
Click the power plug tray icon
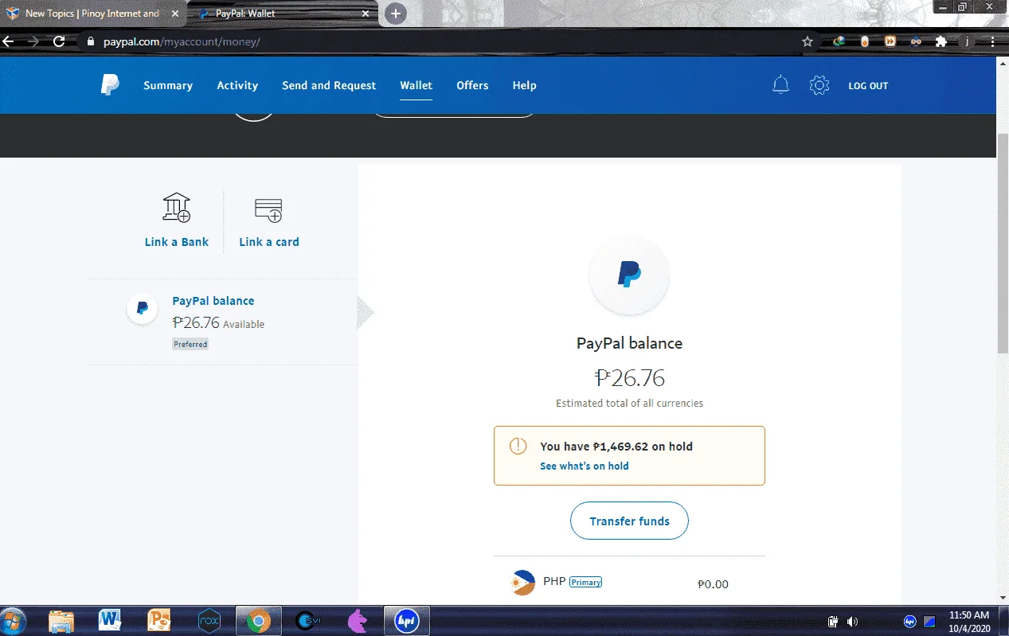tap(833, 622)
